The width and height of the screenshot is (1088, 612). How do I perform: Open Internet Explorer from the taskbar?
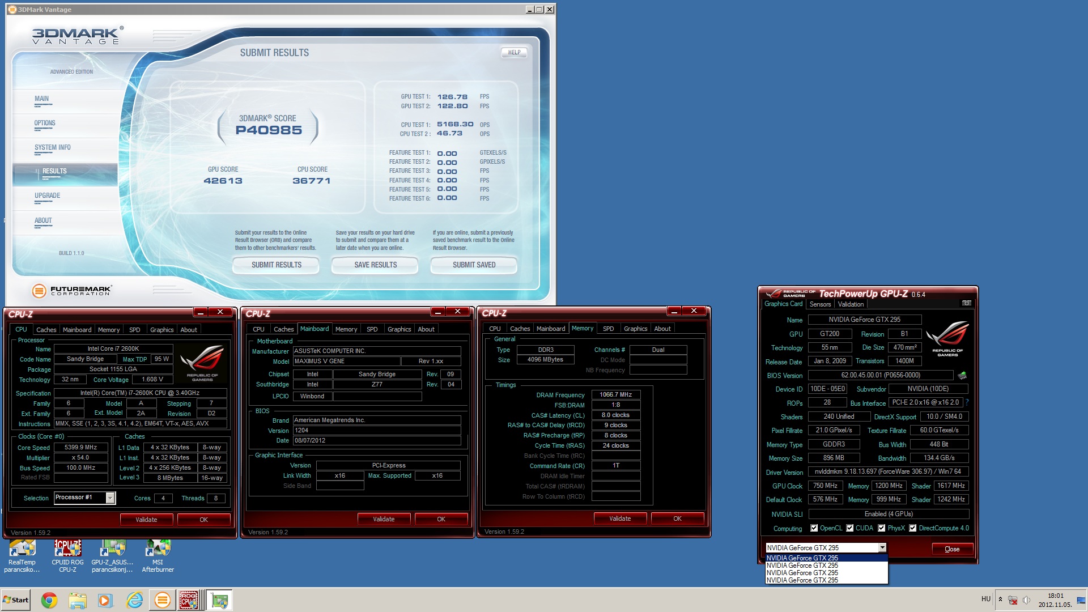(134, 600)
